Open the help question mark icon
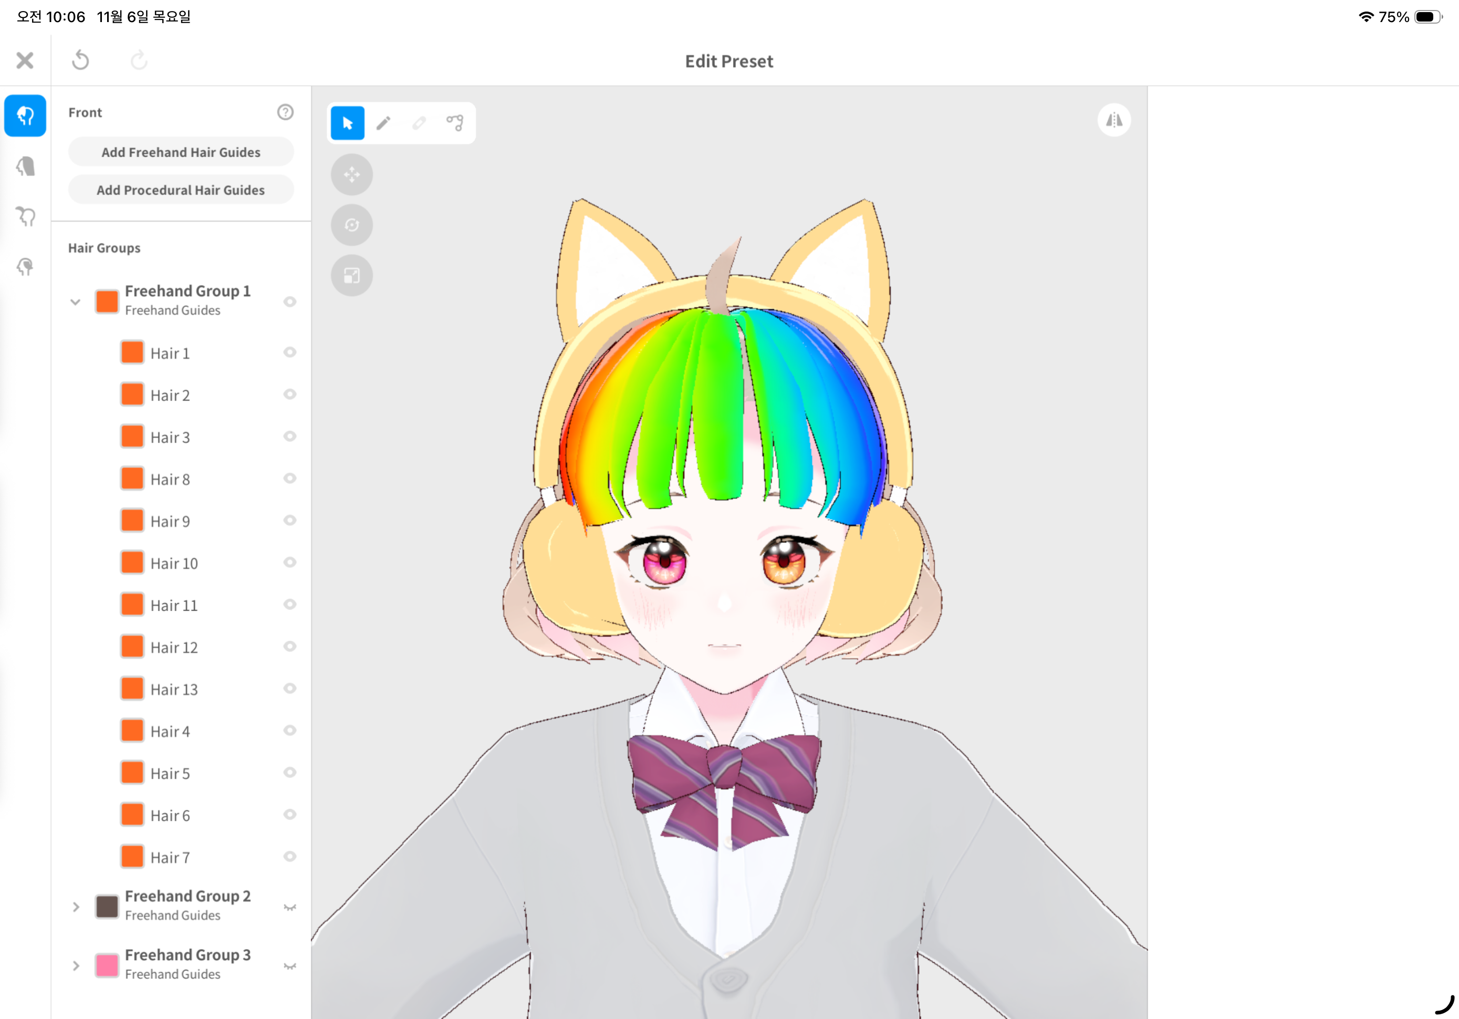 click(285, 112)
